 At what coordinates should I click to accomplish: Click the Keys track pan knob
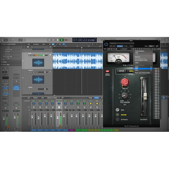tap(50, 54)
